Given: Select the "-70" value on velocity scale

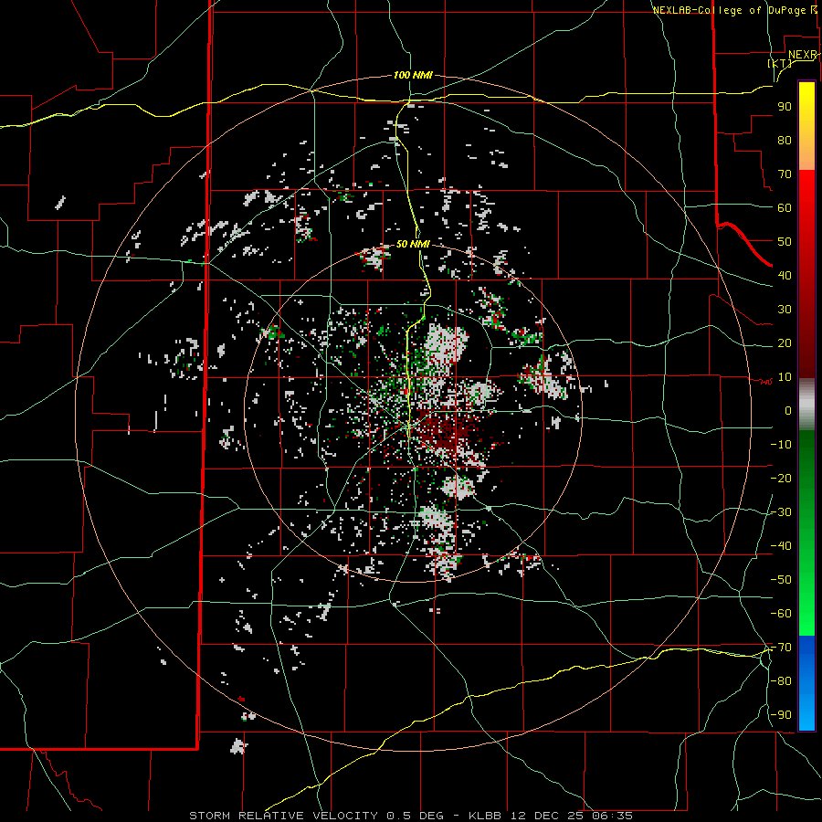Looking at the screenshot, I should (781, 648).
